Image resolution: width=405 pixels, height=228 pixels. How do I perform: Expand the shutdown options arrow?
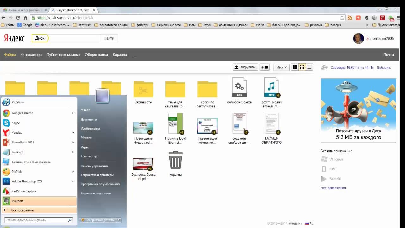pyautogui.click(x=119, y=220)
